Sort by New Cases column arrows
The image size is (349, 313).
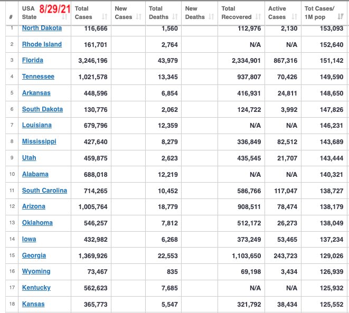(x=139, y=17)
